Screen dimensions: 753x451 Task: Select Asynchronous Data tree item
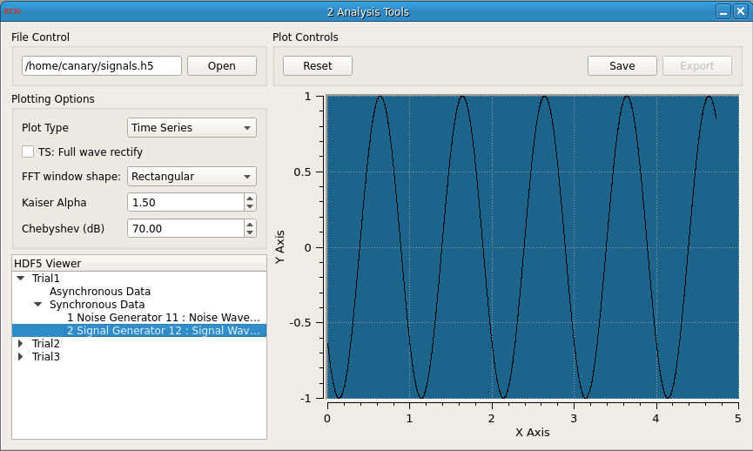coord(100,292)
